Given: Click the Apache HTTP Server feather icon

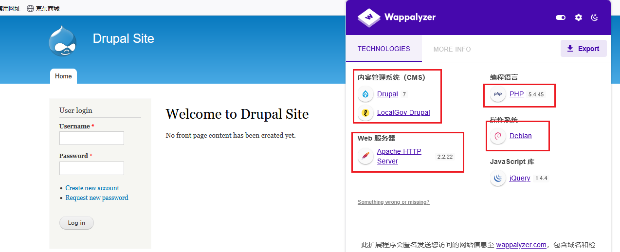Looking at the screenshot, I should 365,156.
